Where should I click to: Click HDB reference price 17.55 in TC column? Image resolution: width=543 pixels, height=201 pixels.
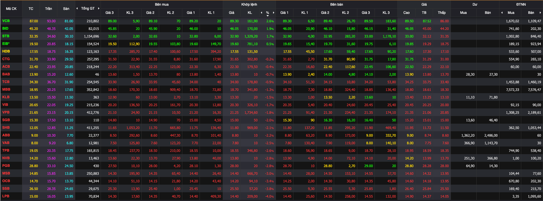(34, 52)
